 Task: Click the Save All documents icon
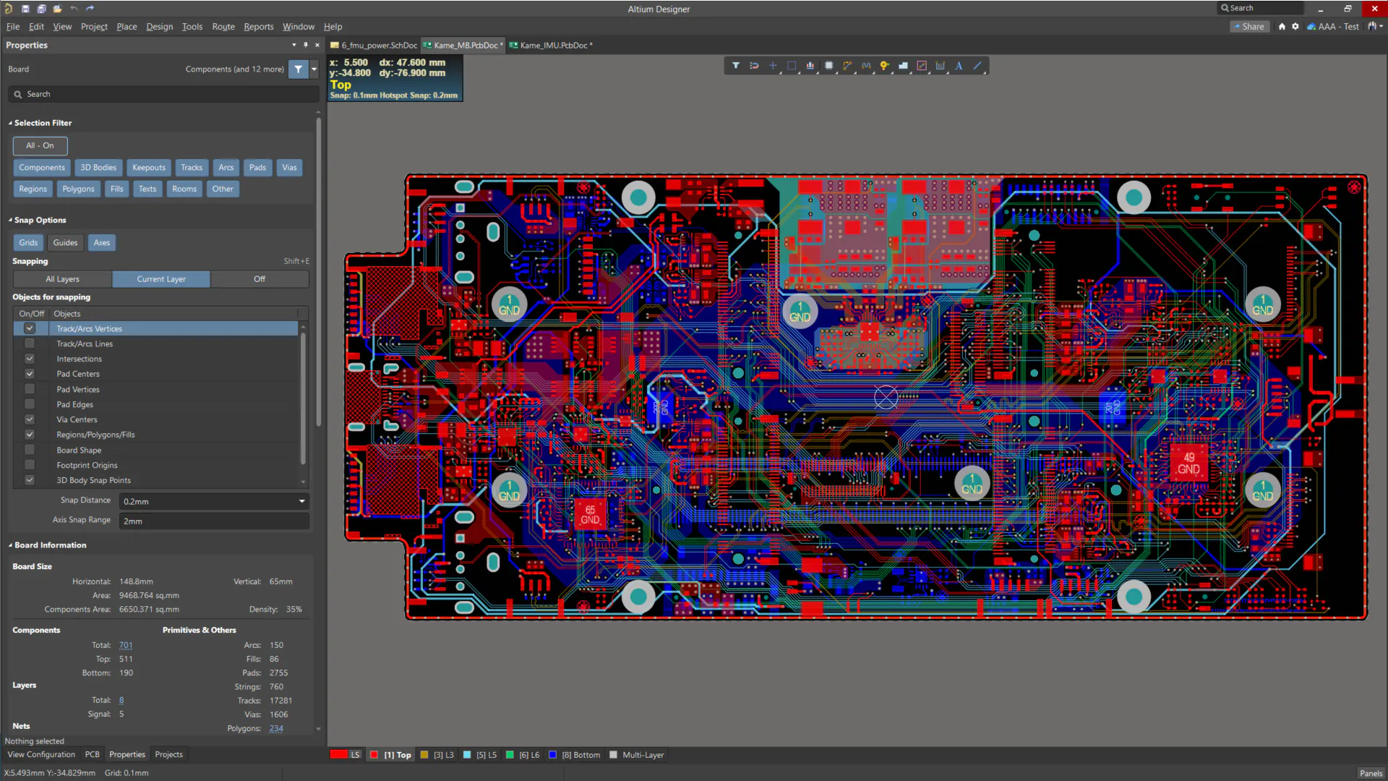41,9
